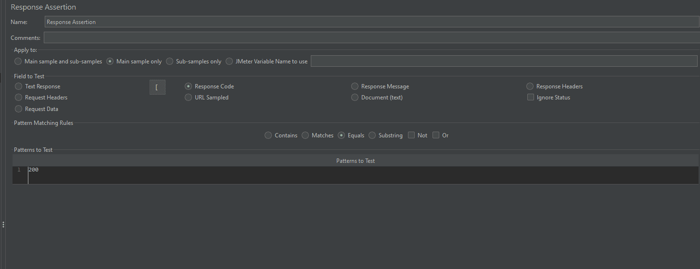The image size is (700, 269).
Task: Click the Comments input field
Action: pyautogui.click(x=370, y=38)
